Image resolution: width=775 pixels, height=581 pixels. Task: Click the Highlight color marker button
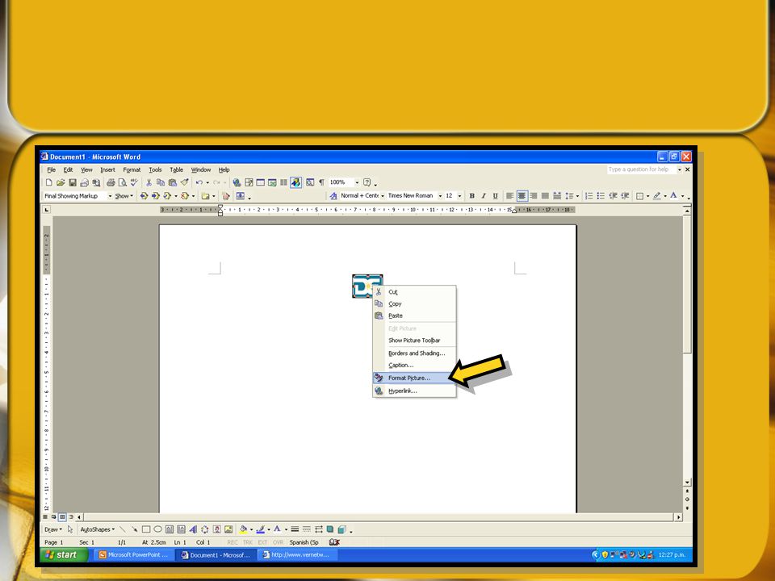point(657,196)
